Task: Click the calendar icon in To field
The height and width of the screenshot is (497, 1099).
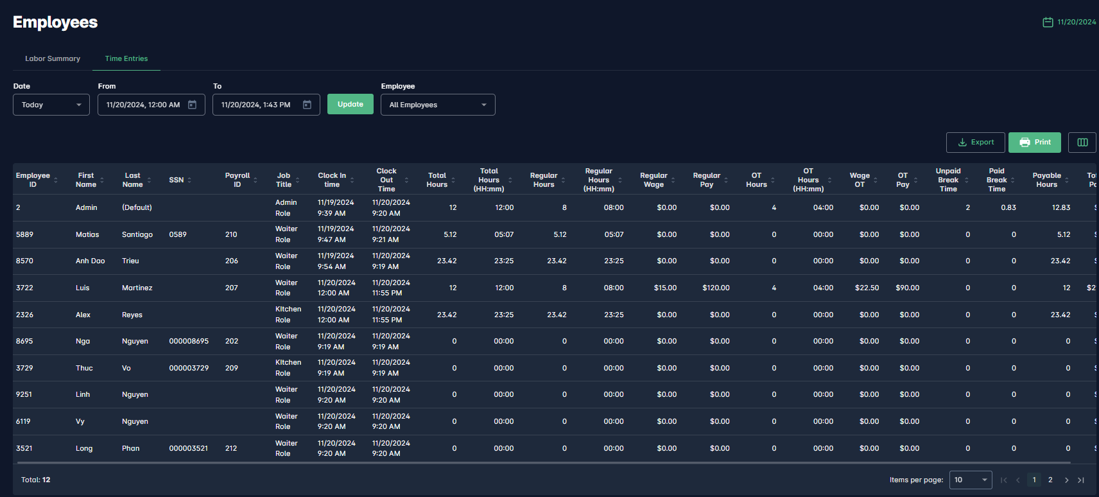Action: 307,105
